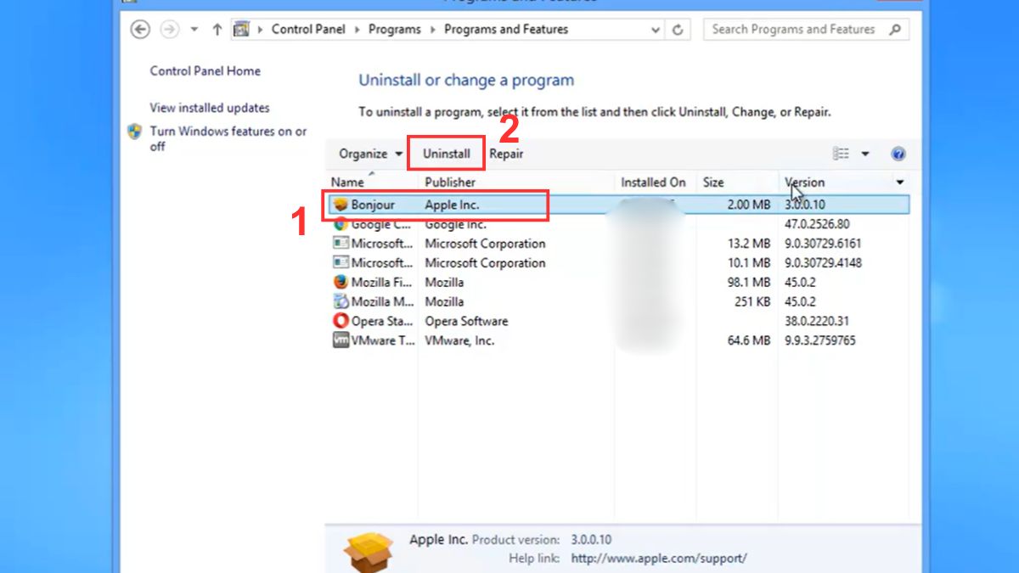Select the Mozilla M... program row

(x=620, y=302)
